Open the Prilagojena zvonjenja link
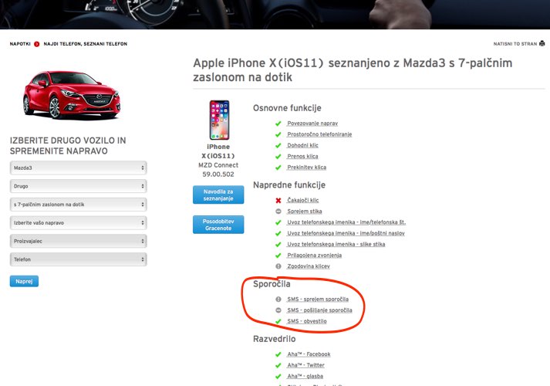Image resolution: width=550 pixels, height=386 pixels. [x=314, y=255]
